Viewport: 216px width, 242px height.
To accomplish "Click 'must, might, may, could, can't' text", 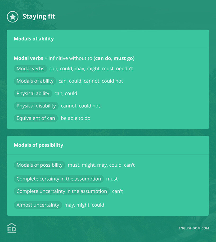I will point(101,165).
